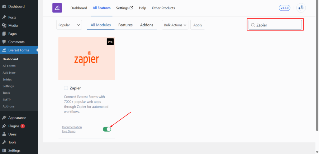Click the scrollbar down arrow

click(x=317, y=152)
